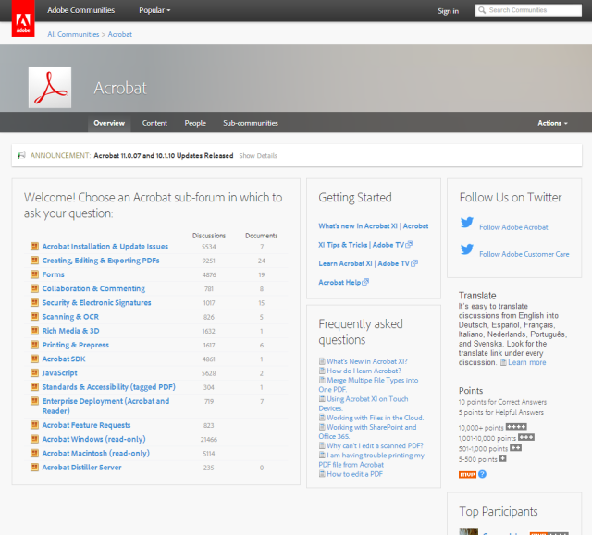
Task: Click forum icon beside Acrobat Feature Requests
Action: click(x=34, y=425)
